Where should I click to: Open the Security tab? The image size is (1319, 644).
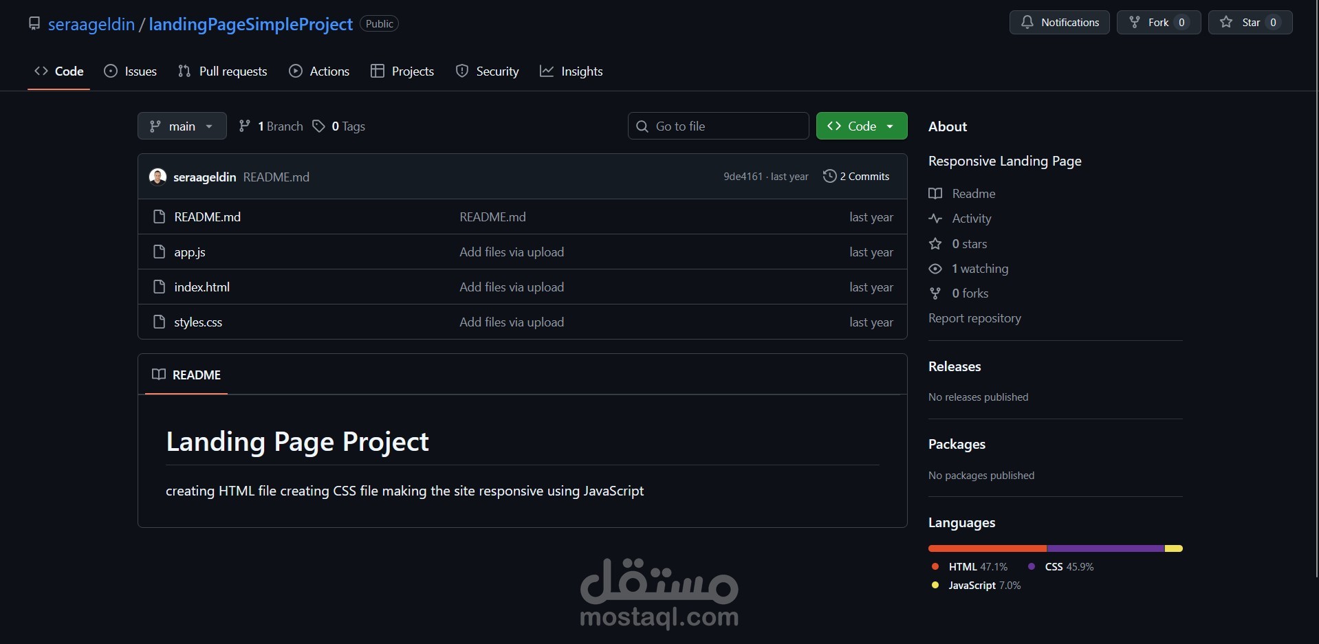point(488,71)
